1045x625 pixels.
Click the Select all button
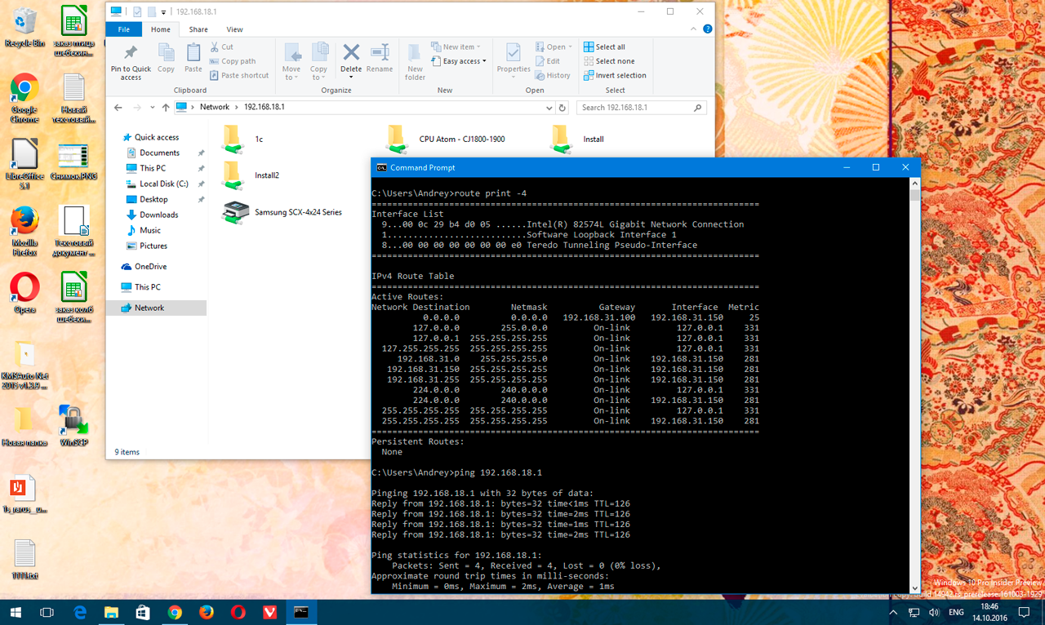pos(604,47)
